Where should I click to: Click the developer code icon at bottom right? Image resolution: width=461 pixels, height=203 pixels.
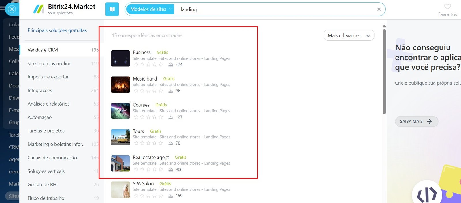point(427,194)
